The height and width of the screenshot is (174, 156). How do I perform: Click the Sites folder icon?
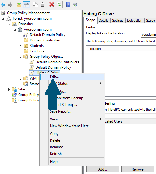click(x=14, y=89)
